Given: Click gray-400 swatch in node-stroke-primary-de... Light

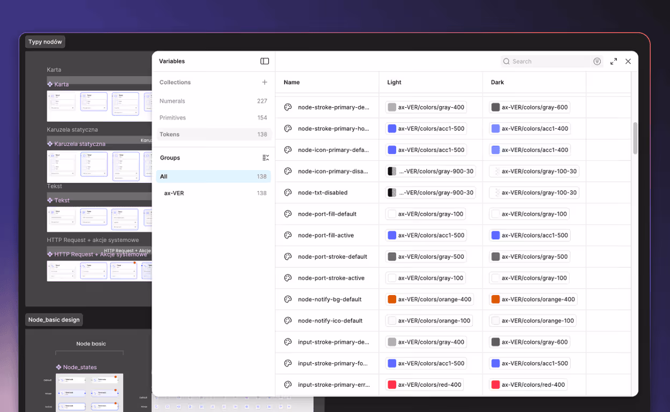Looking at the screenshot, I should click(x=392, y=107).
